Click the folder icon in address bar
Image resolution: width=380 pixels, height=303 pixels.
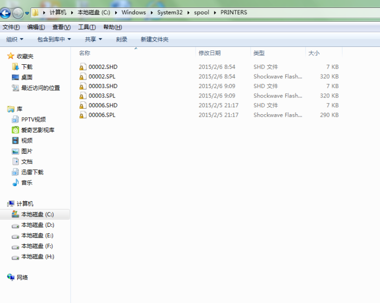pyautogui.click(x=36, y=12)
